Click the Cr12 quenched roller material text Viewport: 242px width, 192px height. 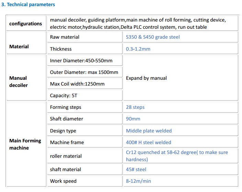point(177,156)
